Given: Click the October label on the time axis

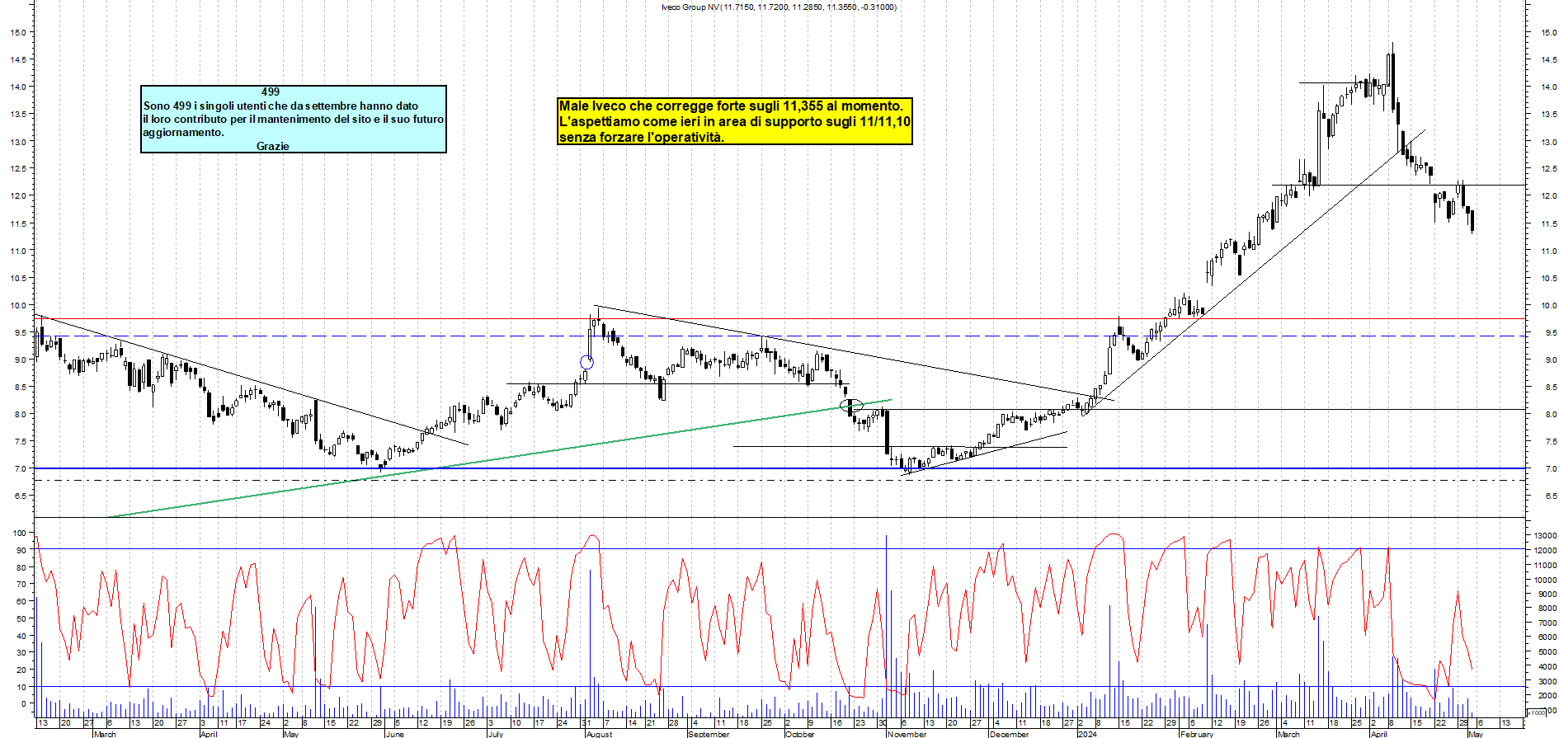Looking at the screenshot, I should [799, 734].
